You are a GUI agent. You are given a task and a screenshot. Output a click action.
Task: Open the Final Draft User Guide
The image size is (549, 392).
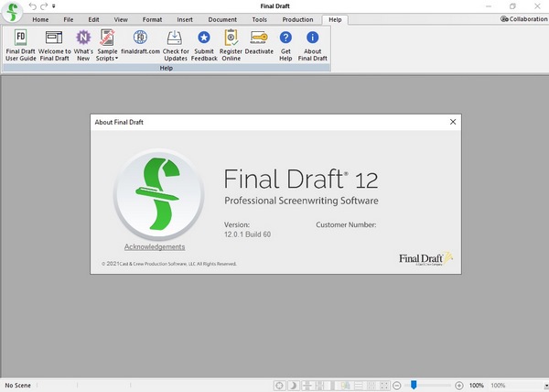pos(21,46)
